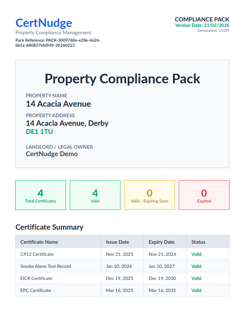The image size is (244, 329).
Task: Click the PROPERTY NAME label
Action: point(47,95)
